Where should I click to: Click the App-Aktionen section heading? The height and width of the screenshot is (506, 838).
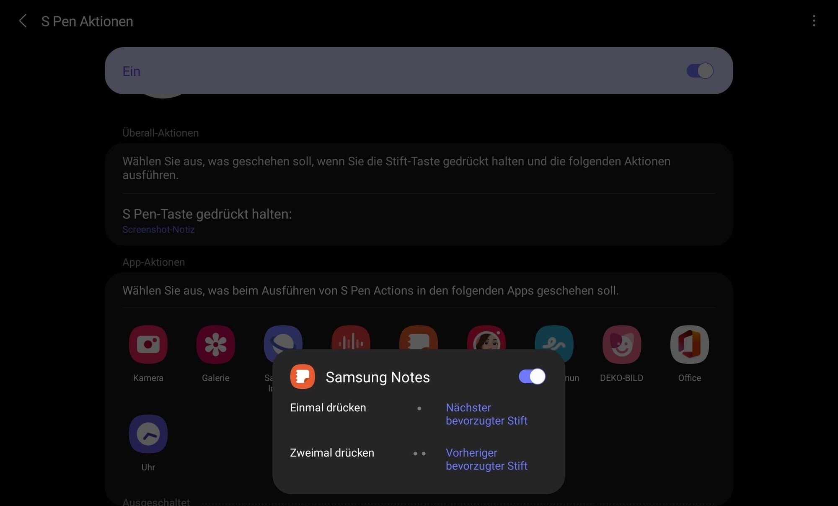[x=153, y=262]
